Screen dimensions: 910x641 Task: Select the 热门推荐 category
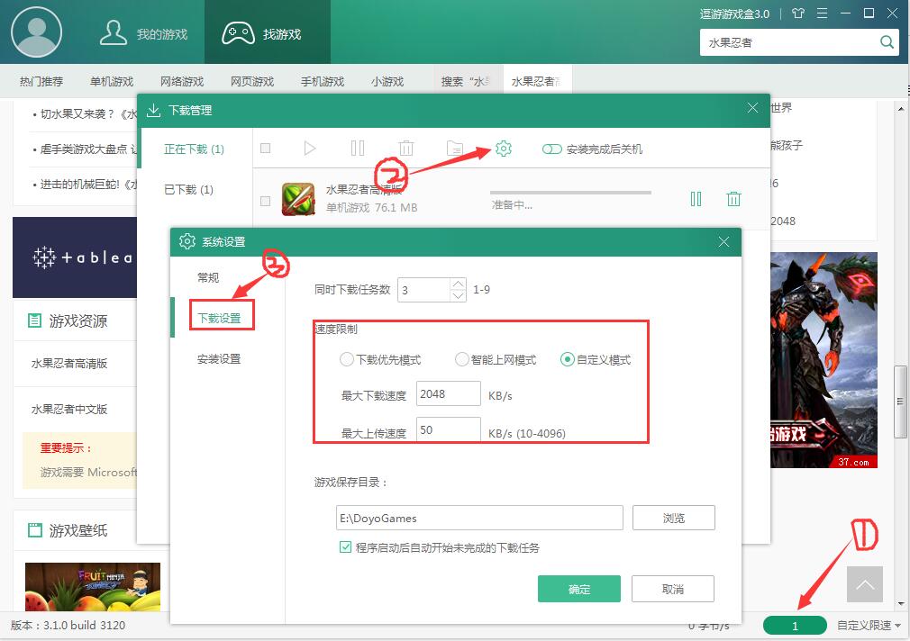[x=41, y=81]
